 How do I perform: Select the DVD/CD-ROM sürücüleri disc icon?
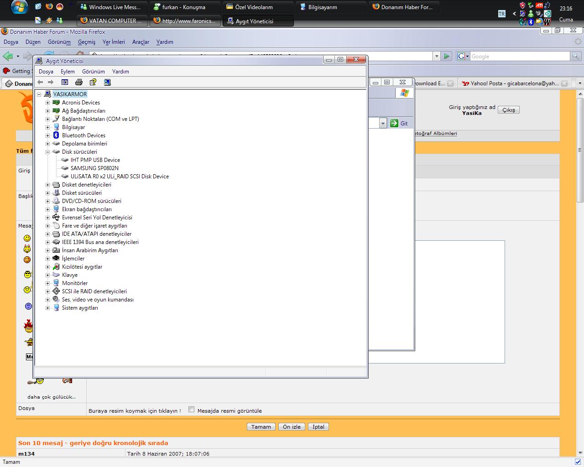click(x=56, y=201)
